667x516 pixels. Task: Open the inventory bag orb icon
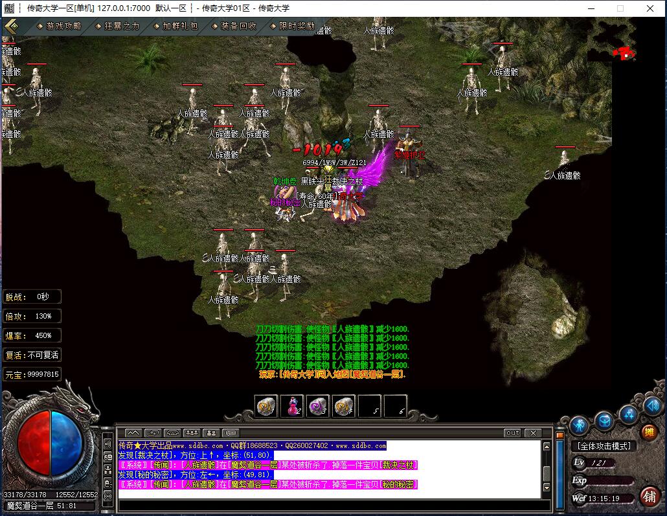[604, 420]
